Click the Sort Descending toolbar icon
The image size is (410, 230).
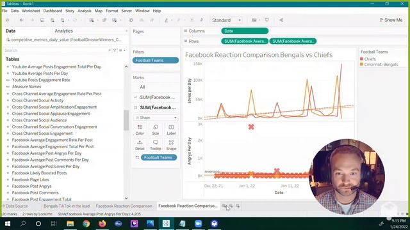click(152, 20)
